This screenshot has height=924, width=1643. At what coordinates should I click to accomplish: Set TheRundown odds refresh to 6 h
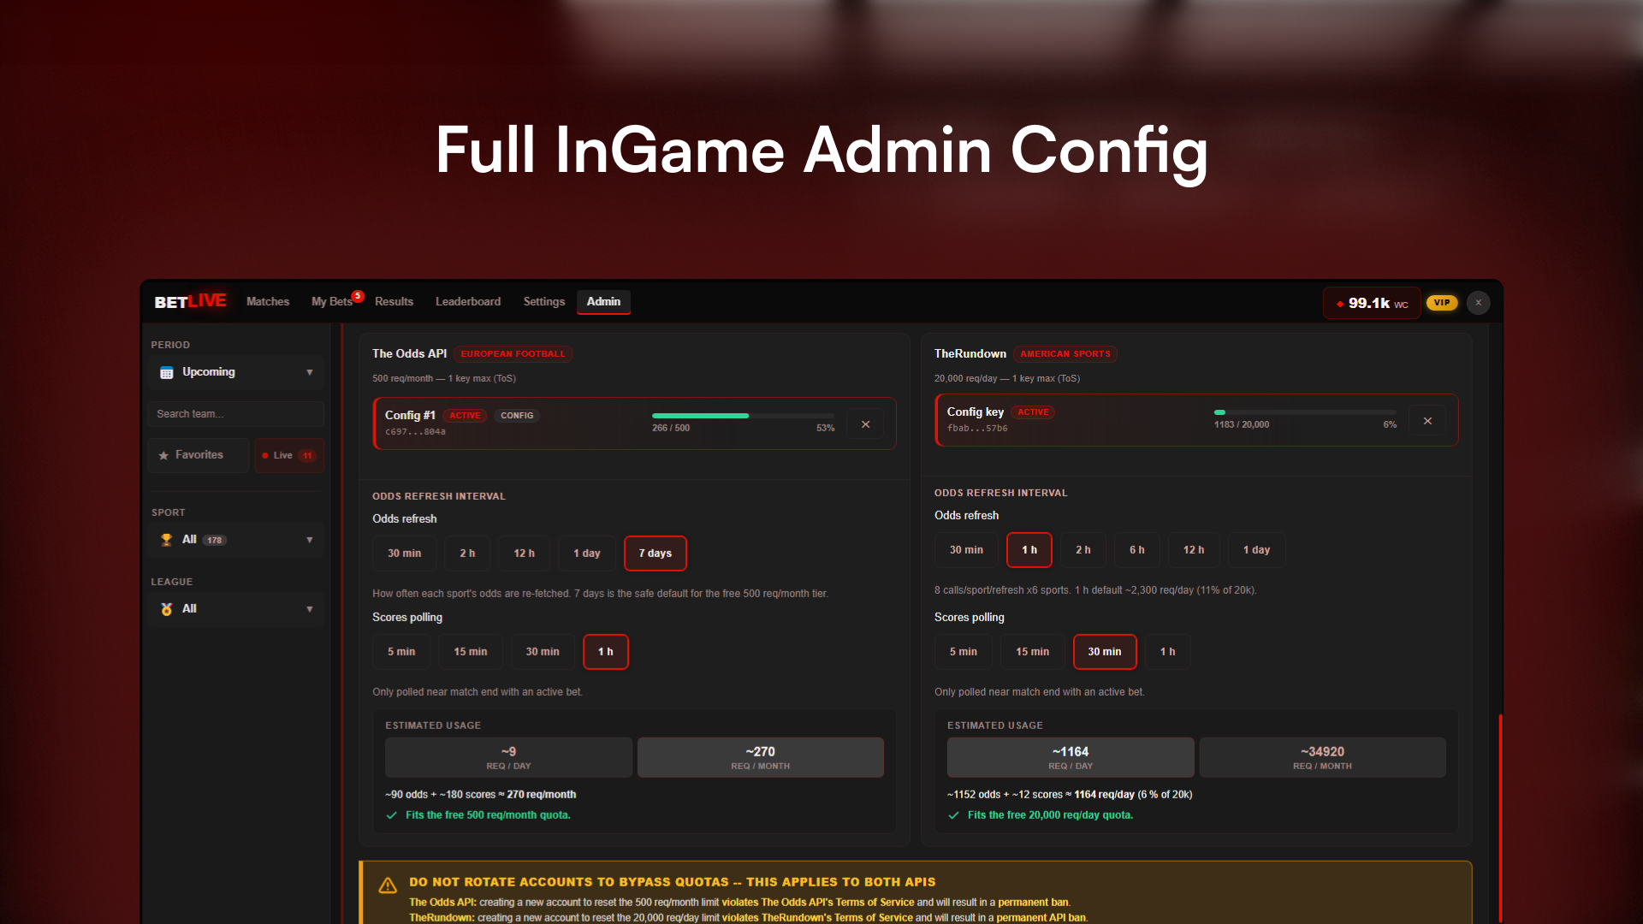pos(1136,550)
